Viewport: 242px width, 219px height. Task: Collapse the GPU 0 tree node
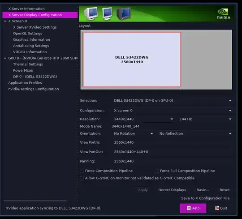click(5, 58)
